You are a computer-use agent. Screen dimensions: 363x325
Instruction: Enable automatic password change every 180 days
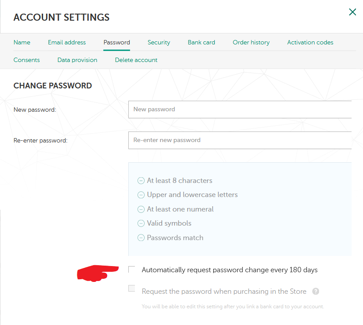132,270
